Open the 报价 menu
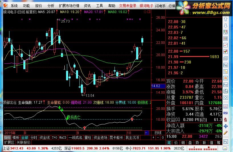This screenshot has width=233, height=152. pos(38,6)
